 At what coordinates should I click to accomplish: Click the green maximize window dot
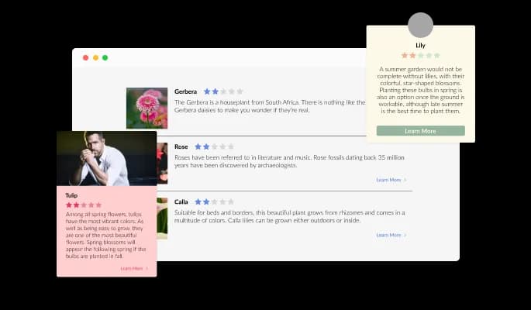point(105,58)
